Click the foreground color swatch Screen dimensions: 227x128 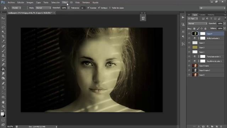(2, 114)
